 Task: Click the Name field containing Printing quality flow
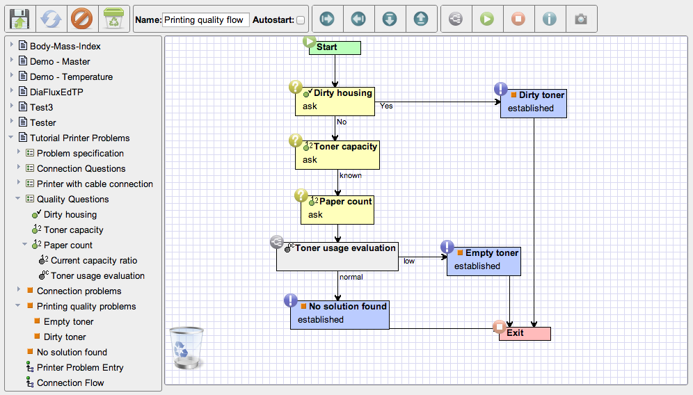(205, 20)
